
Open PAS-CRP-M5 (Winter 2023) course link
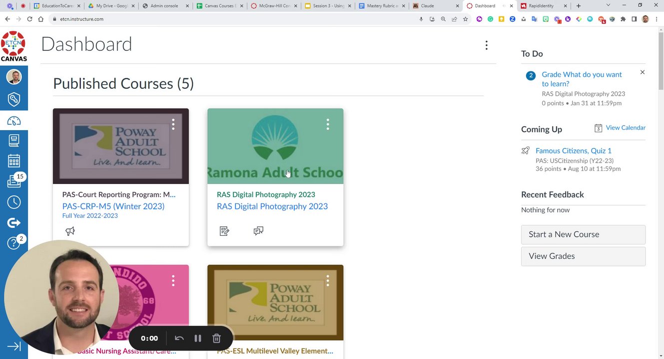click(x=113, y=206)
